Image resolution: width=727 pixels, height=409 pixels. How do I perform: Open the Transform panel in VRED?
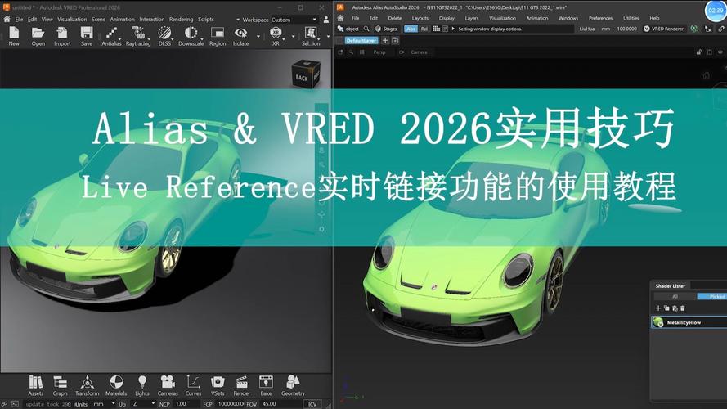pos(88,386)
